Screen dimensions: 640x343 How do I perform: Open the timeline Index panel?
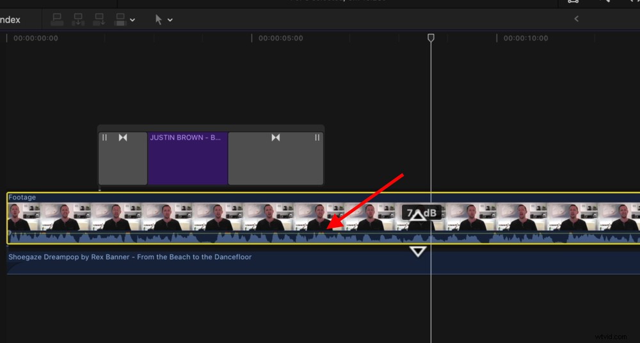(9, 20)
